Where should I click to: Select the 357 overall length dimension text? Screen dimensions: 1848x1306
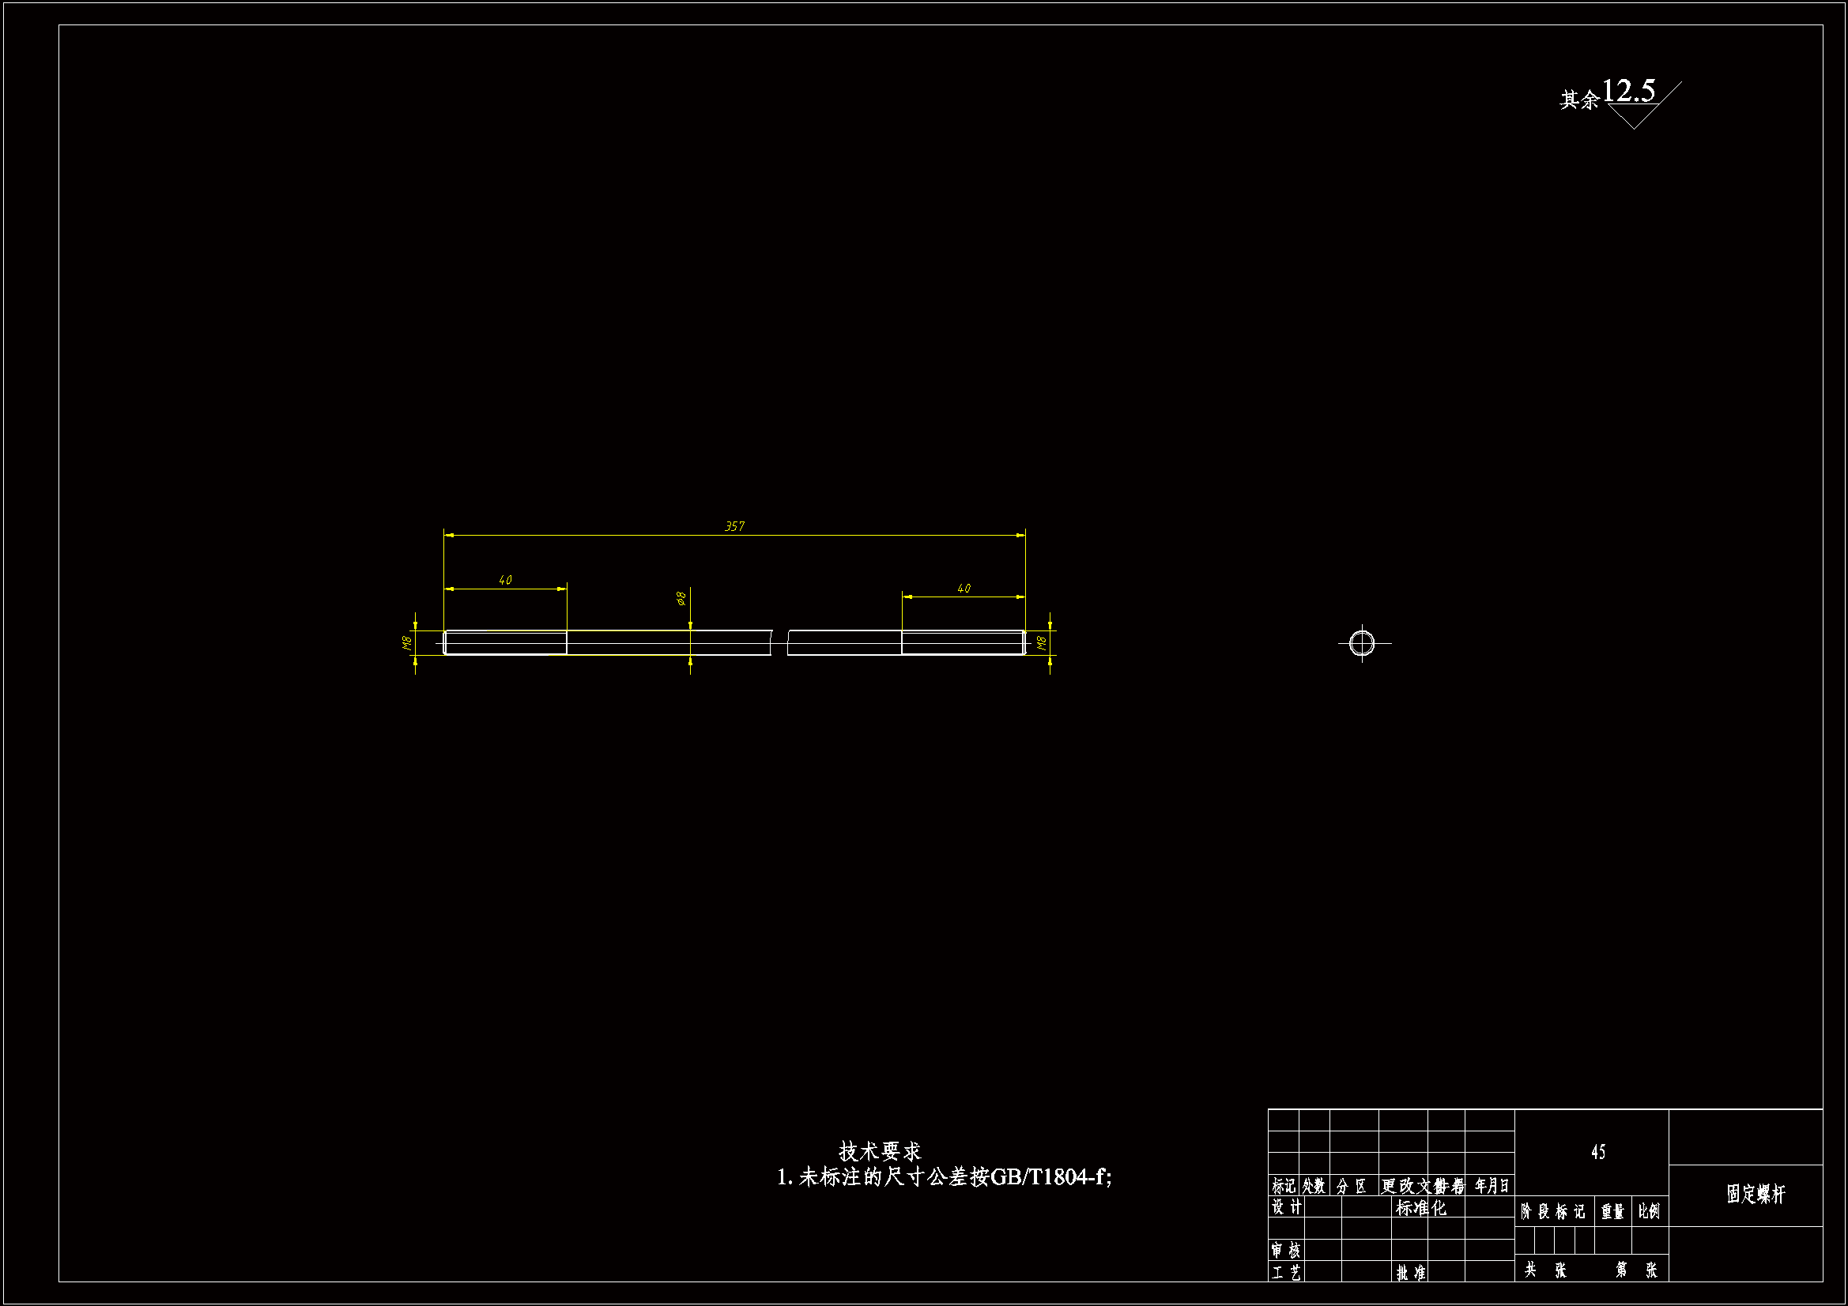[734, 526]
